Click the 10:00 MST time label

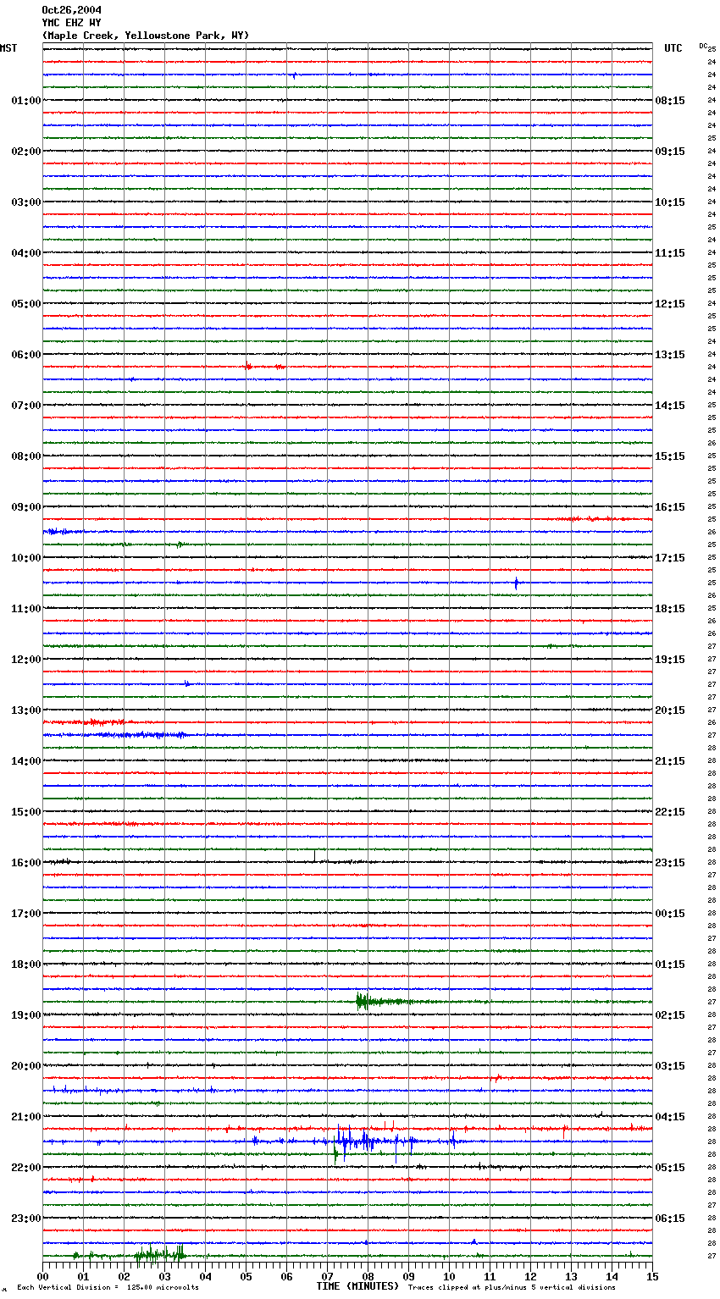pyautogui.click(x=26, y=558)
